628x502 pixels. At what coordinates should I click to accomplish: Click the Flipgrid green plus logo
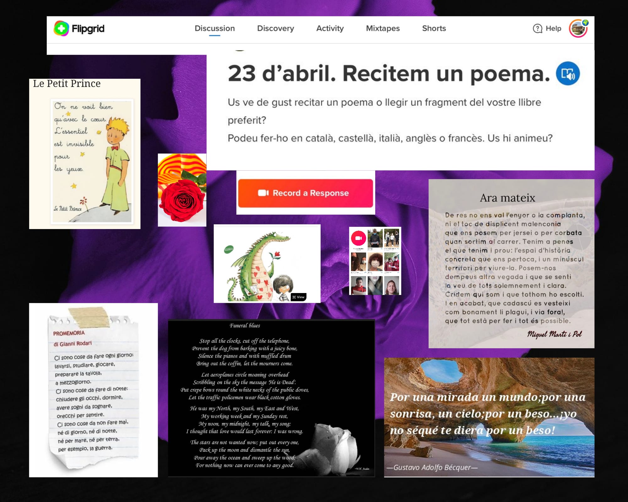point(62,29)
